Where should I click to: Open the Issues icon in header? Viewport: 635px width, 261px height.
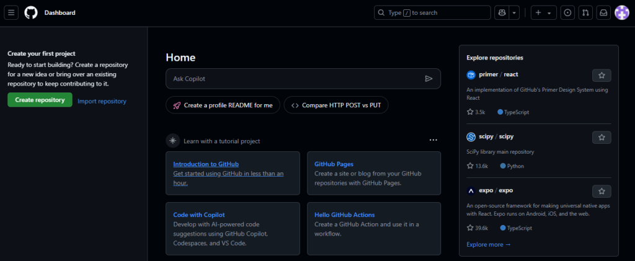coord(568,12)
